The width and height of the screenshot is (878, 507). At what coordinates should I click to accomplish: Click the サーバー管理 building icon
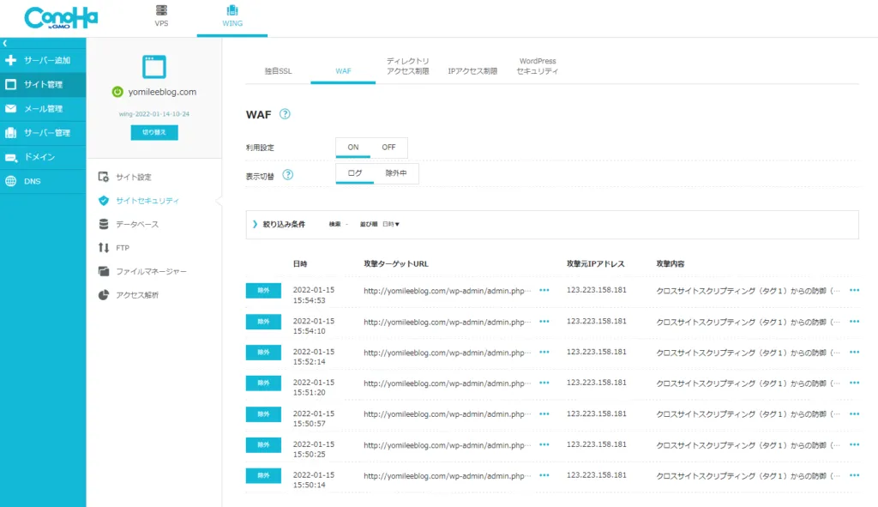(10, 133)
